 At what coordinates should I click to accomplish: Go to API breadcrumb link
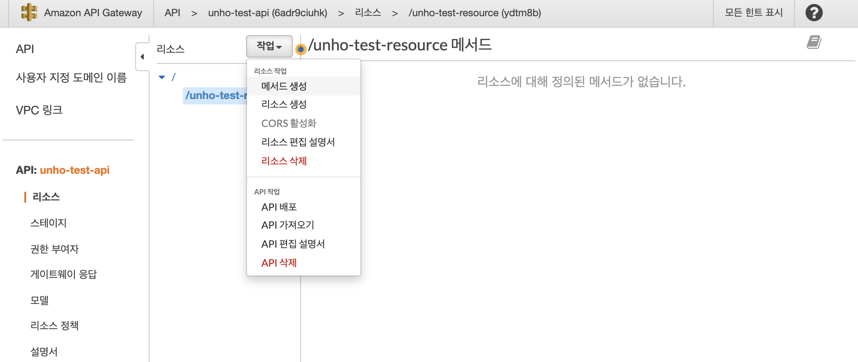tap(172, 13)
